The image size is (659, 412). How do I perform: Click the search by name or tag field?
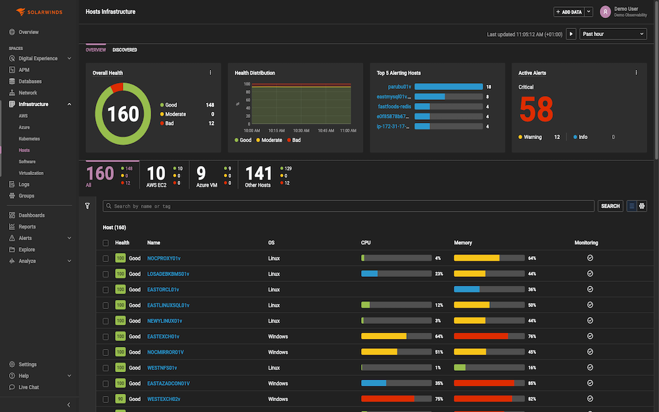tap(348, 206)
